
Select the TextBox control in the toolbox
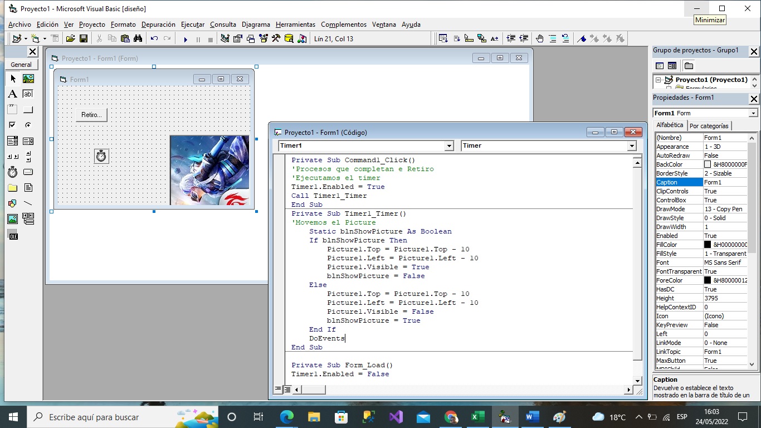pyautogui.click(x=28, y=94)
